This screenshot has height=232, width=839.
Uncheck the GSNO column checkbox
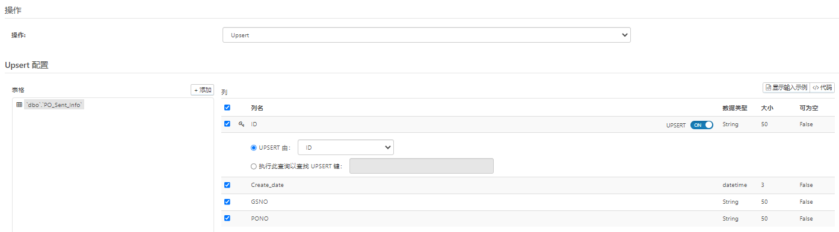pyautogui.click(x=227, y=202)
